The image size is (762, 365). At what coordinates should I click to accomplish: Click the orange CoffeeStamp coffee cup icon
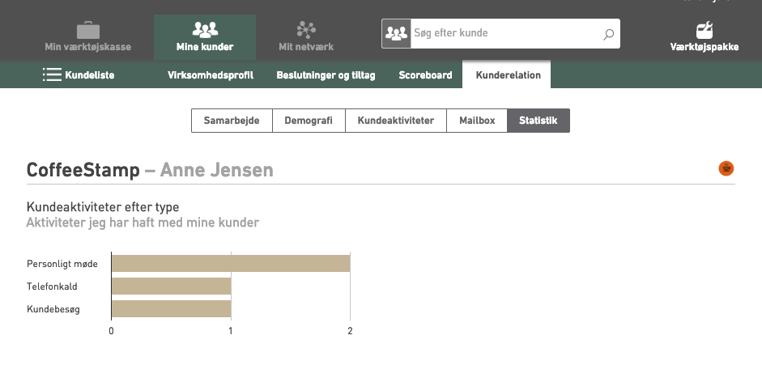pos(726,168)
